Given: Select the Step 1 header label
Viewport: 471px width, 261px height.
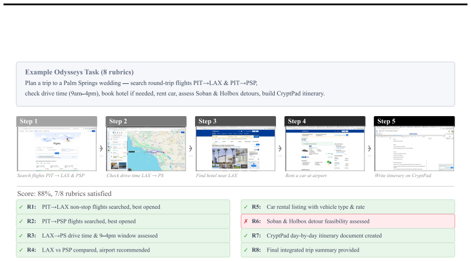Looking at the screenshot, I should [x=29, y=121].
